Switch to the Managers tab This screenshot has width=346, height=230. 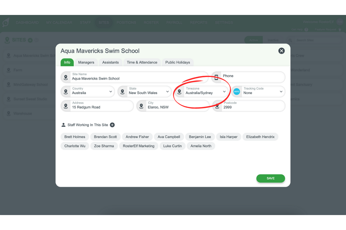coord(86,62)
